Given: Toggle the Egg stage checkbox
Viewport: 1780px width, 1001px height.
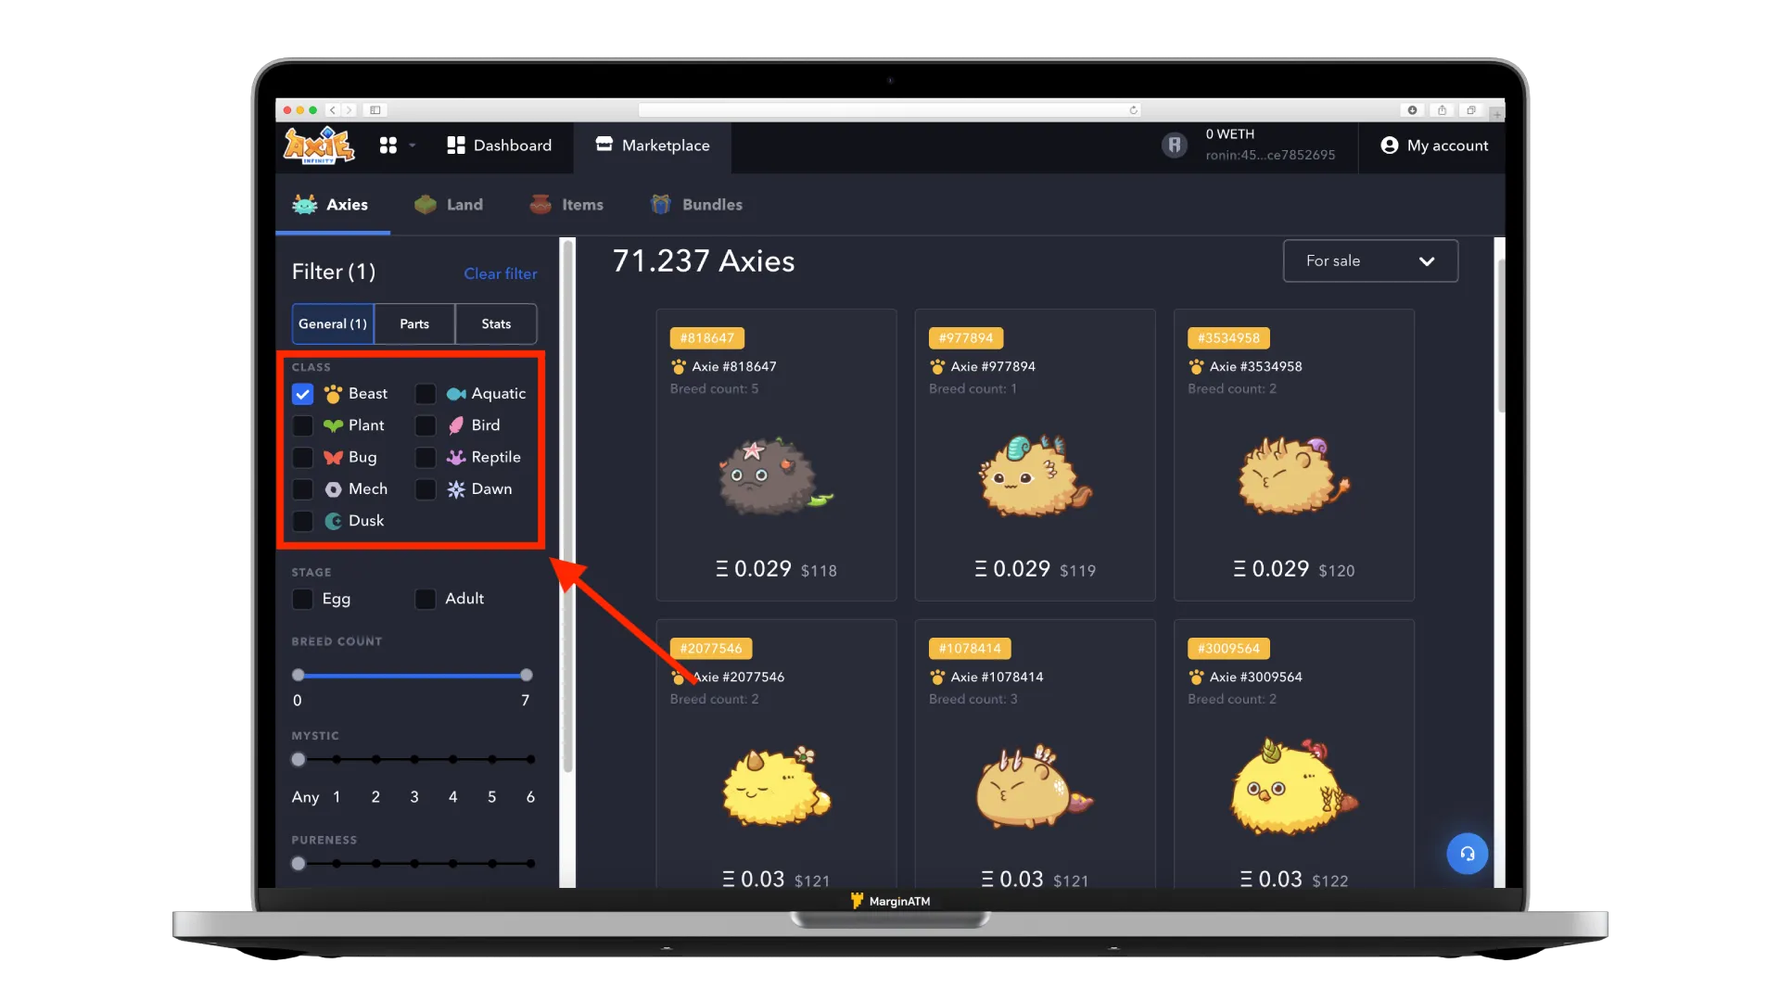Looking at the screenshot, I should pyautogui.click(x=302, y=598).
